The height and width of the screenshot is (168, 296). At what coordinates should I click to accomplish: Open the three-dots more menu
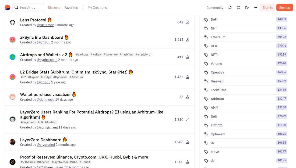pos(255,8)
